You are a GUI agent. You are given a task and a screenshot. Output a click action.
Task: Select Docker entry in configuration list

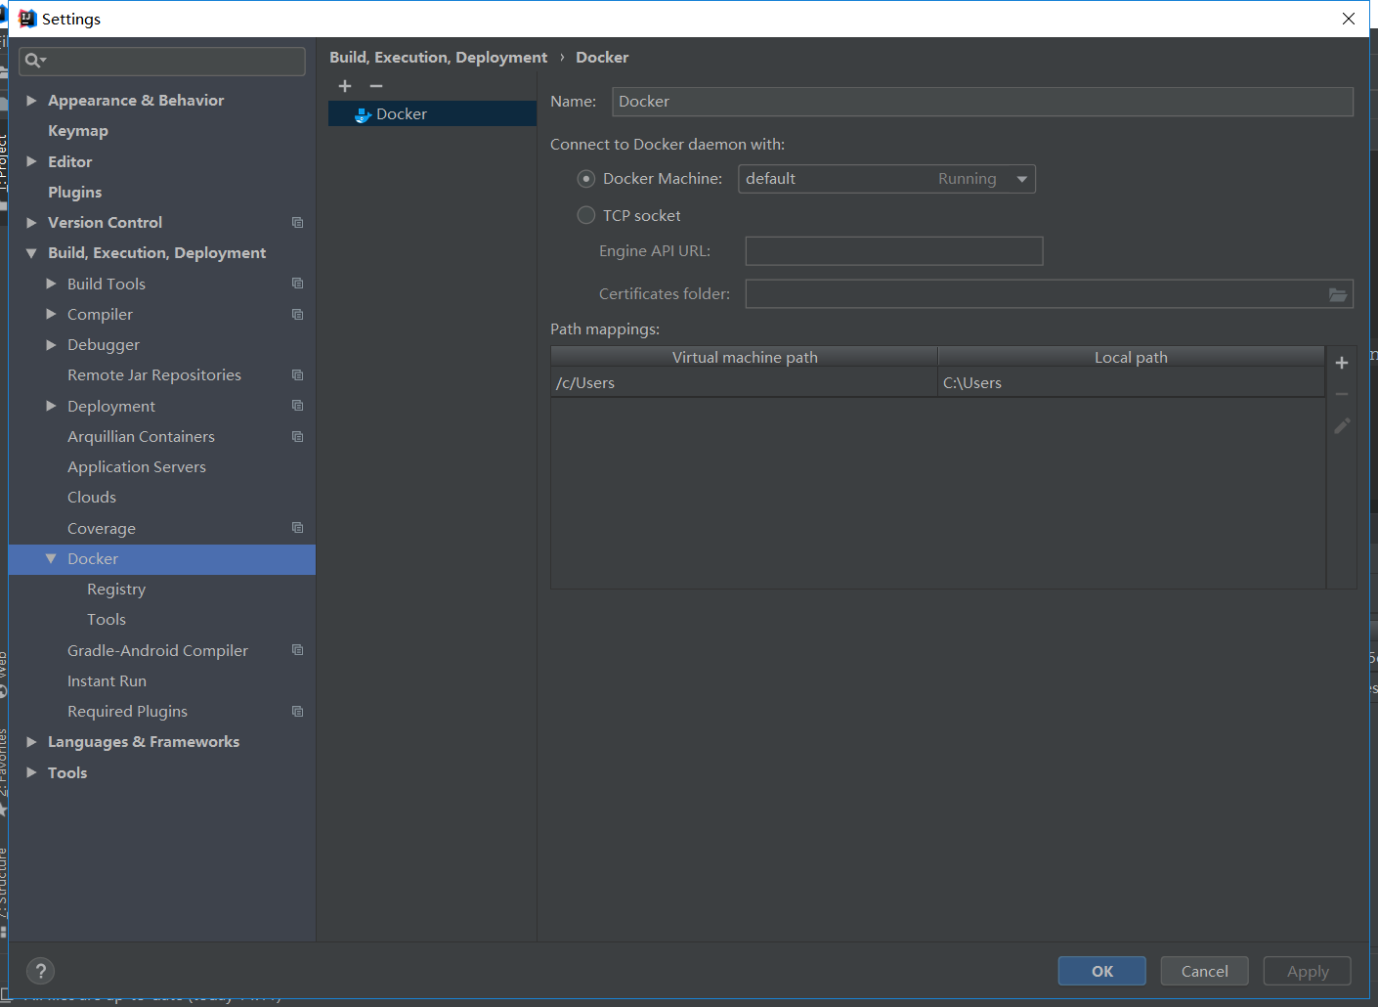point(432,114)
